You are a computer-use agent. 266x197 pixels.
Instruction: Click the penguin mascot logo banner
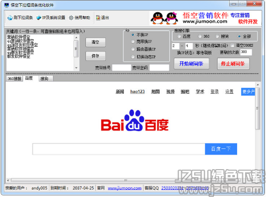164,18
